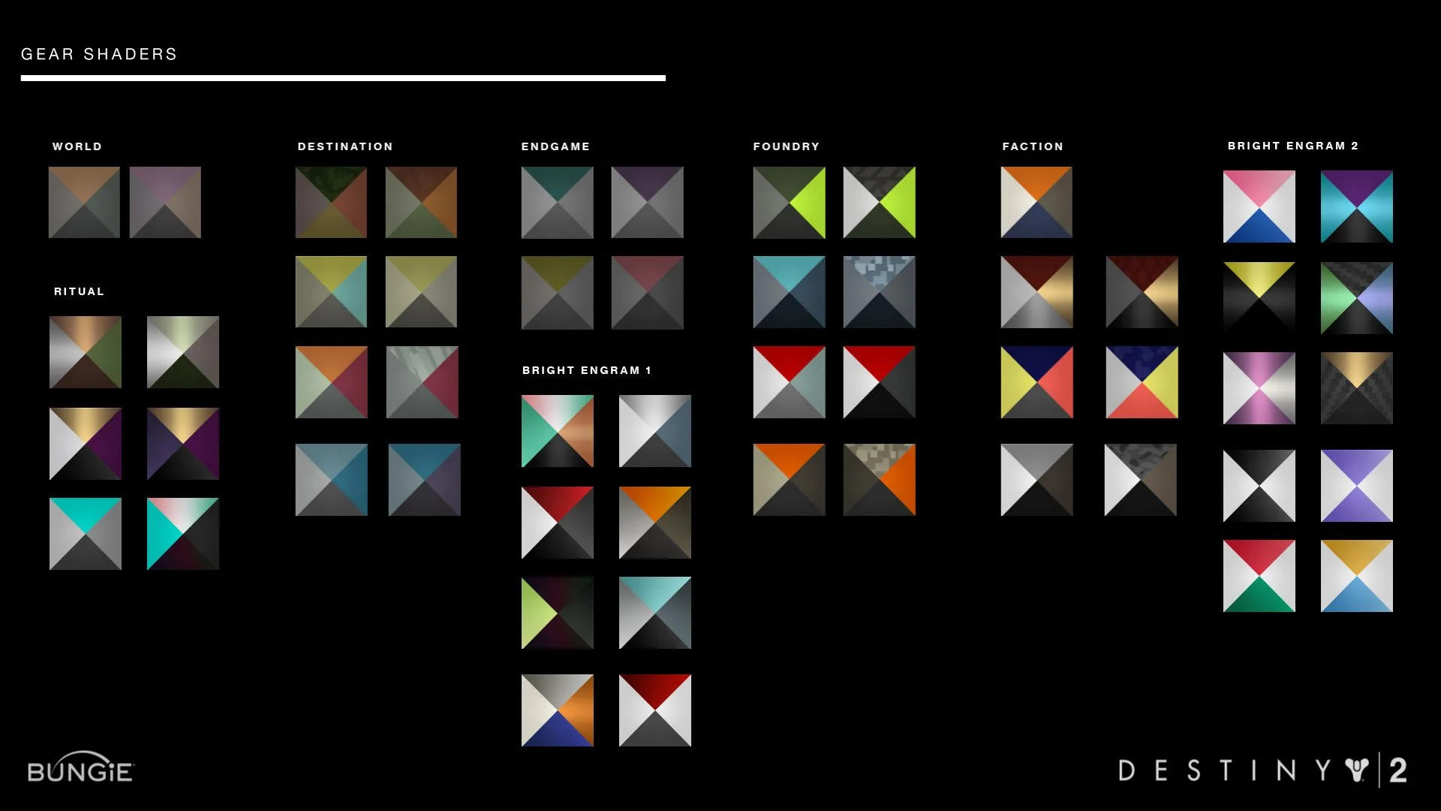The height and width of the screenshot is (811, 1441).
Task: Click the Bungie logo
Action: [80, 769]
